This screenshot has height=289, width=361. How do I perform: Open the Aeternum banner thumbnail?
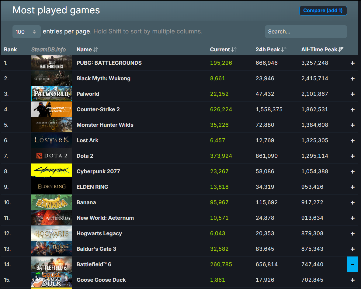(x=52, y=218)
